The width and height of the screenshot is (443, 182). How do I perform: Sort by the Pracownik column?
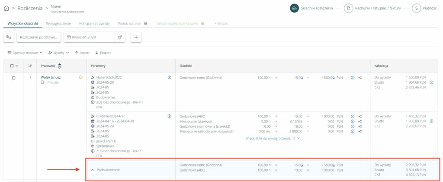[60, 66]
